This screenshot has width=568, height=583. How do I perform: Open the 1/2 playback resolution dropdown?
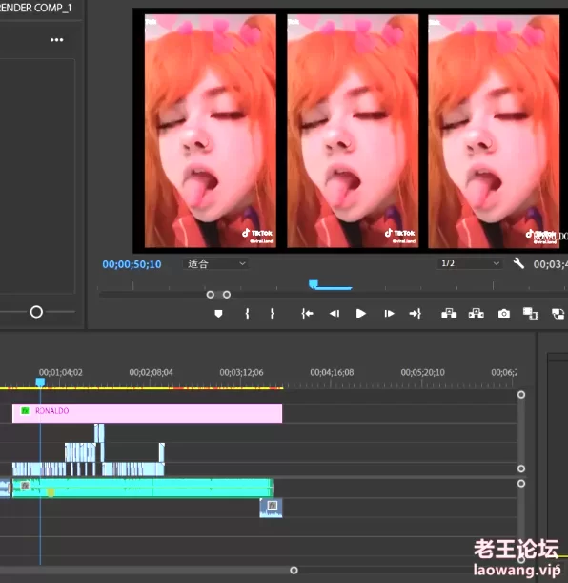(470, 263)
